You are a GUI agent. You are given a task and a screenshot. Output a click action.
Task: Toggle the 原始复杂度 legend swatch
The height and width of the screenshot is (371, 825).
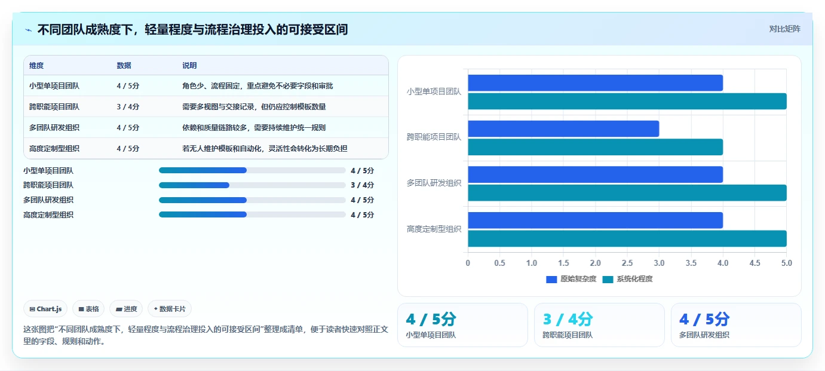[x=551, y=279]
